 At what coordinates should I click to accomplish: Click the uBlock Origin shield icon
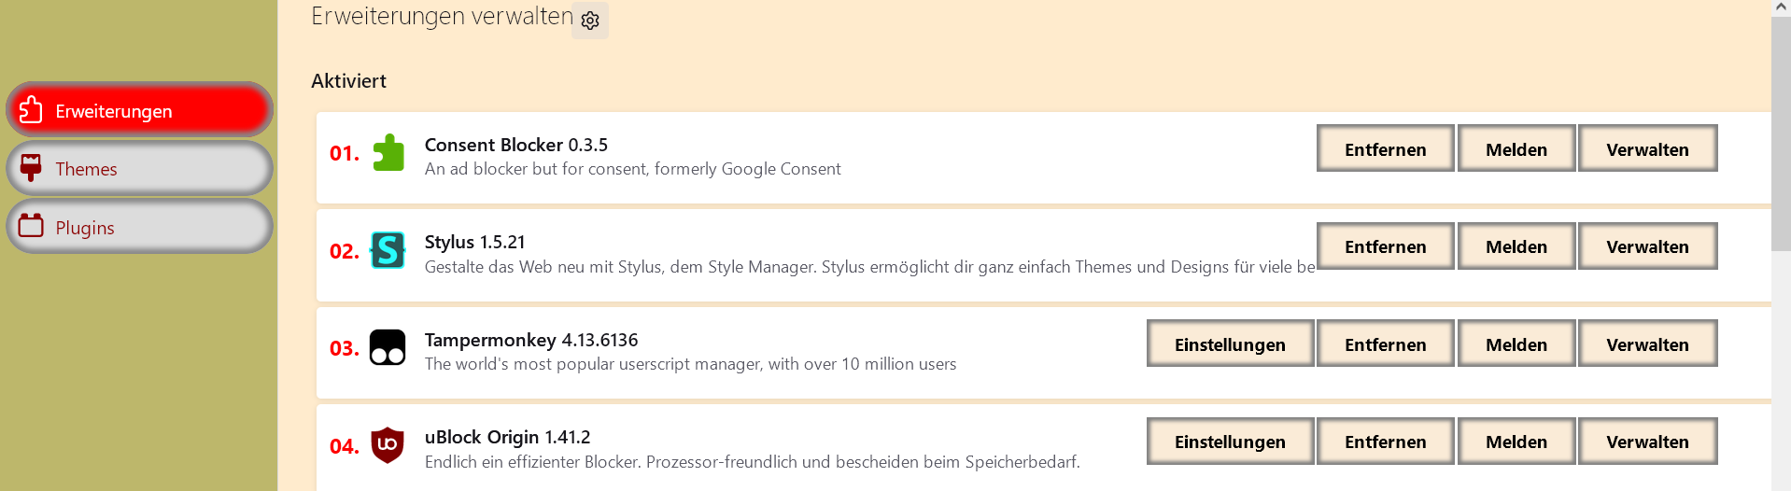click(388, 445)
